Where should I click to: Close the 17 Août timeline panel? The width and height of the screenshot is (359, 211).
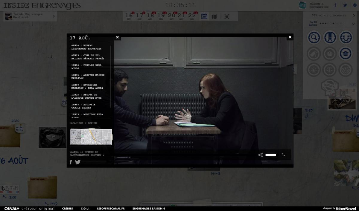118,37
